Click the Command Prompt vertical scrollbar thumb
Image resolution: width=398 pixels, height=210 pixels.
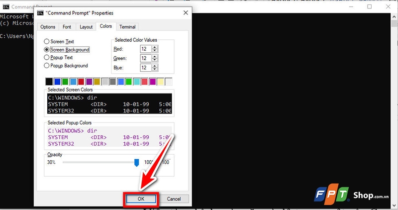(x=394, y=23)
